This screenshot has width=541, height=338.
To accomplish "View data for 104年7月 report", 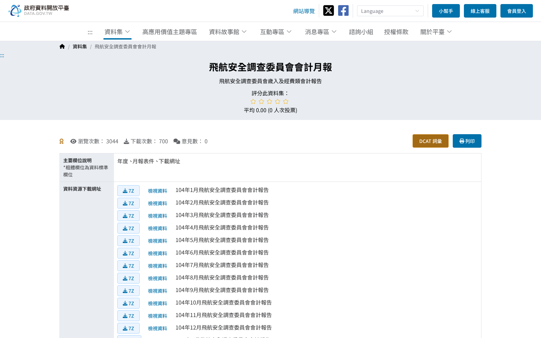I will tap(158, 266).
